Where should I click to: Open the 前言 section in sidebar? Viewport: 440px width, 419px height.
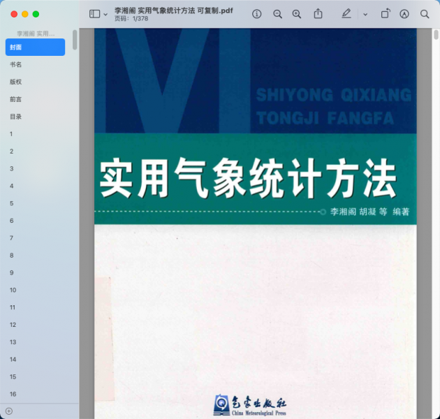[x=15, y=99]
